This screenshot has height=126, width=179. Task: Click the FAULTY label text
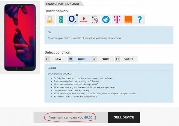(128, 59)
